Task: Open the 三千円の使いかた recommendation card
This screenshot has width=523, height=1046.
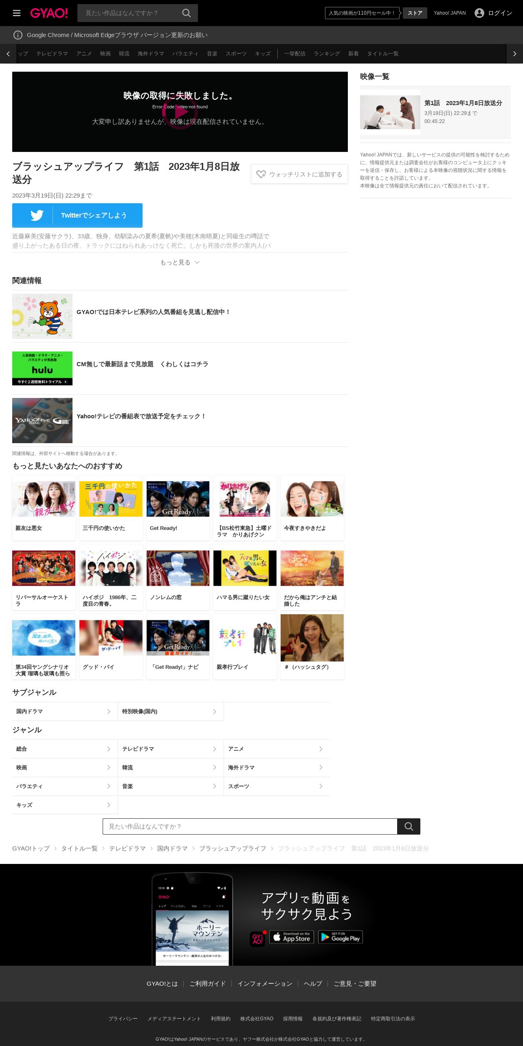Action: (x=111, y=508)
